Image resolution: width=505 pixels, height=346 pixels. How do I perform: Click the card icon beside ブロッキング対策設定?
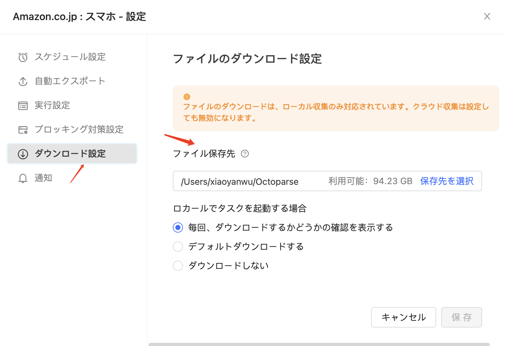(x=23, y=130)
